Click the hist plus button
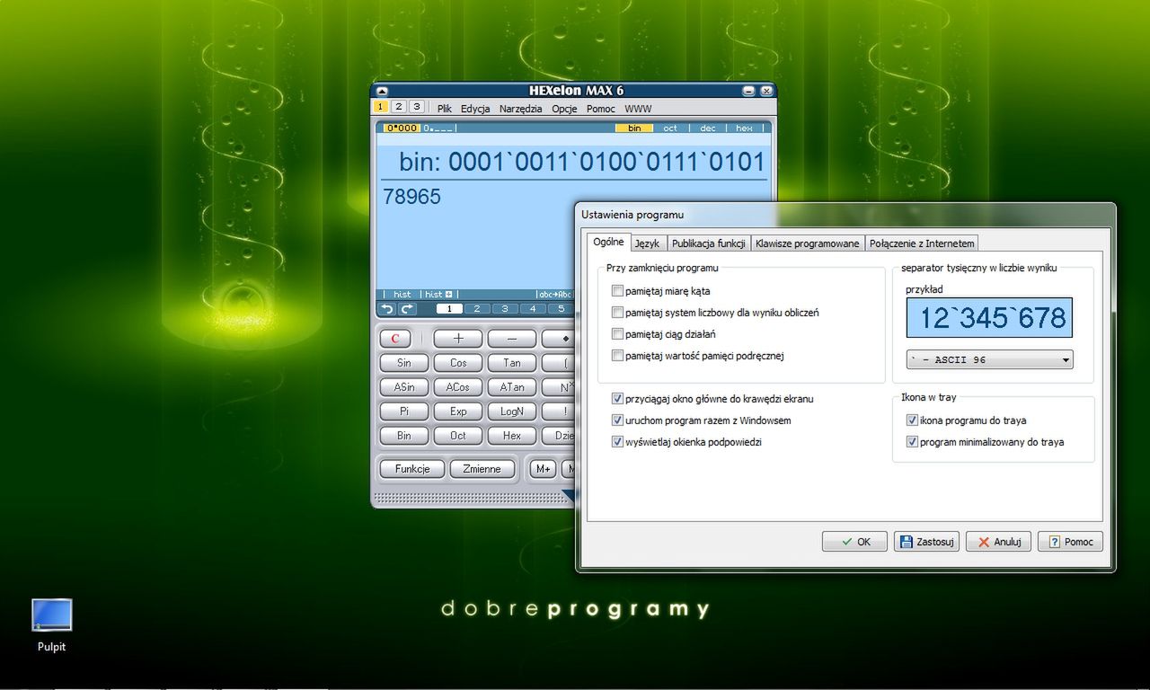The height and width of the screenshot is (690, 1150). click(x=438, y=295)
